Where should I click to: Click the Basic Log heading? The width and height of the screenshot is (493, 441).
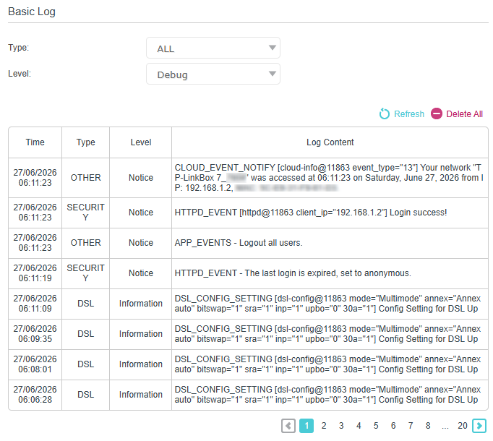coord(32,12)
